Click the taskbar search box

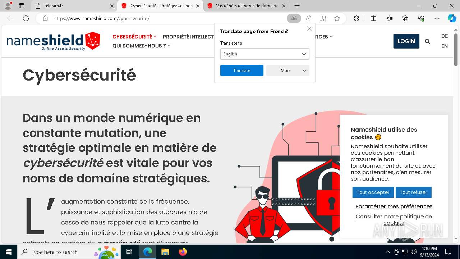[x=69, y=252]
